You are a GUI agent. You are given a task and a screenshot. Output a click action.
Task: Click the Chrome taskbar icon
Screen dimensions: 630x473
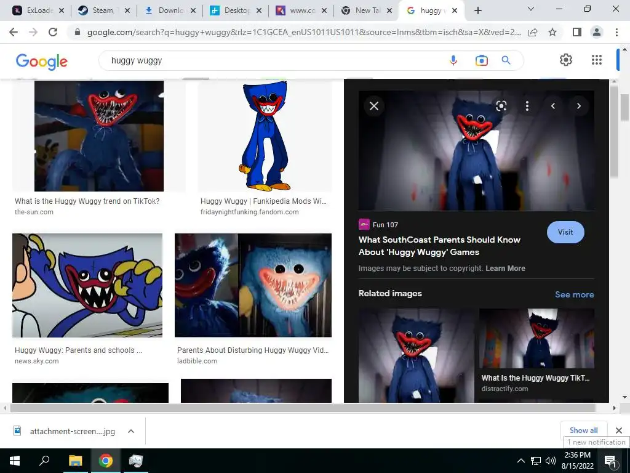106,461
